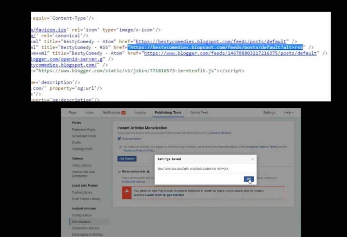
Task: Click the highlighted RSS feed URL in source
Action: 215,47
